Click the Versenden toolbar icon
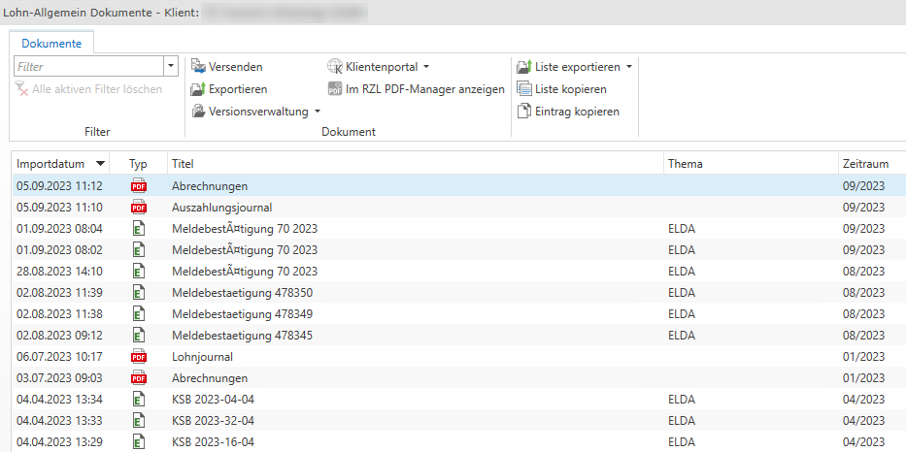The height and width of the screenshot is (452, 906). pos(198,67)
